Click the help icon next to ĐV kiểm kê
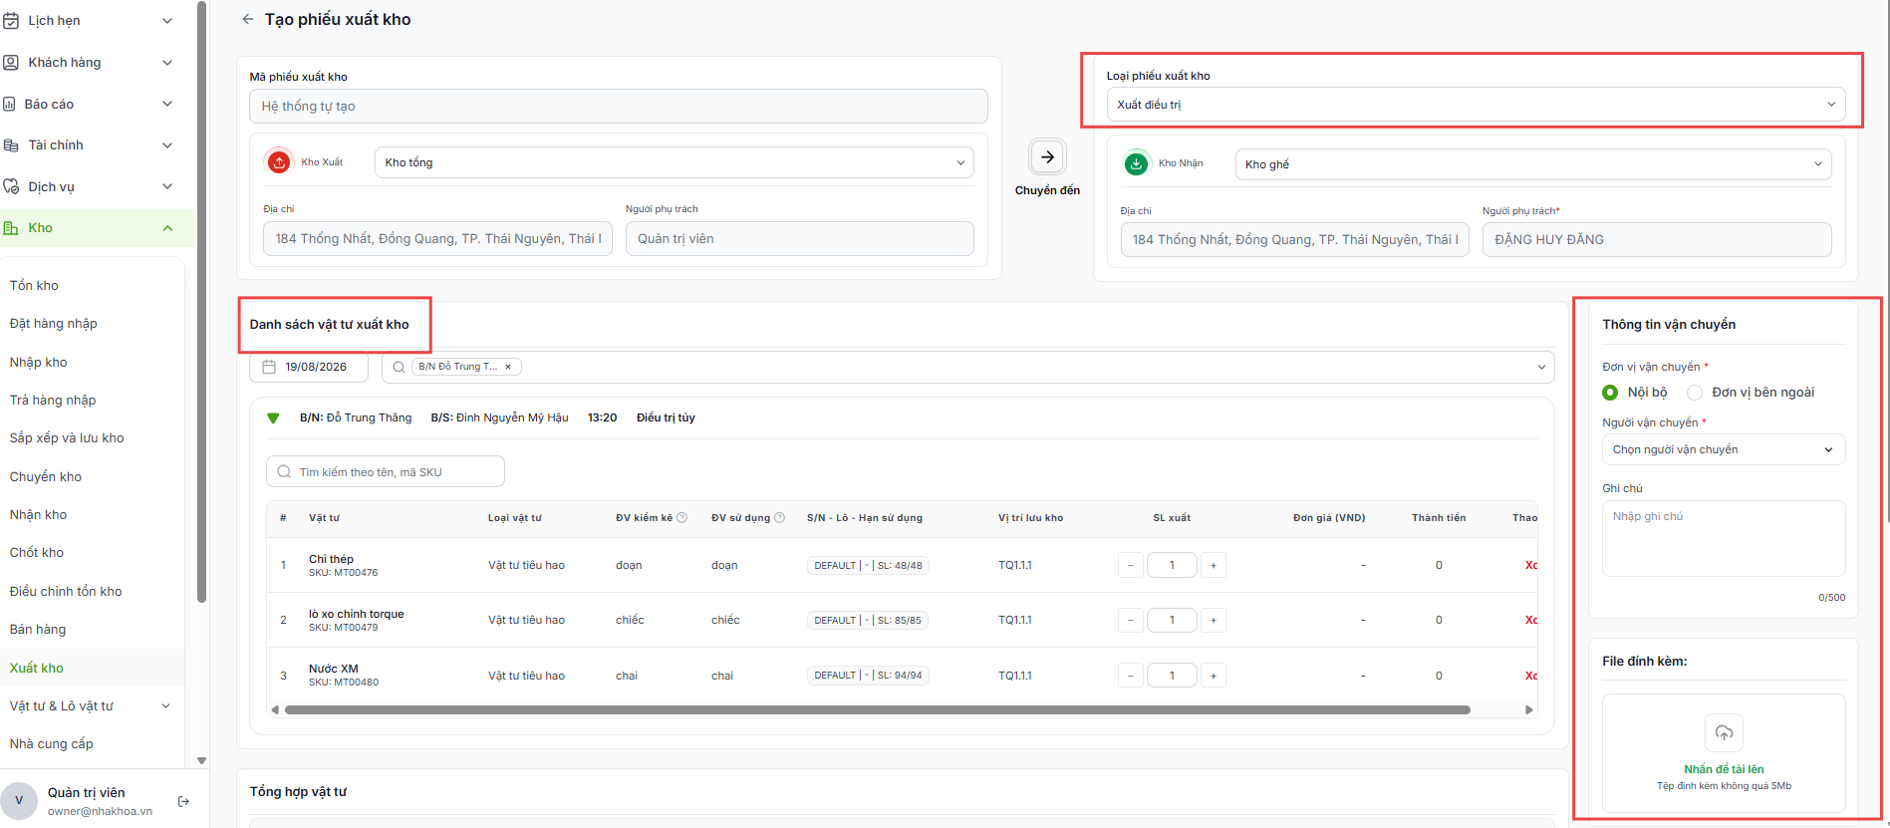The image size is (1890, 828). 682,518
